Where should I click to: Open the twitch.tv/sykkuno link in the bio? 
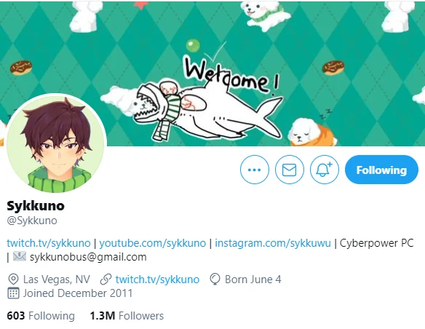[49, 243]
